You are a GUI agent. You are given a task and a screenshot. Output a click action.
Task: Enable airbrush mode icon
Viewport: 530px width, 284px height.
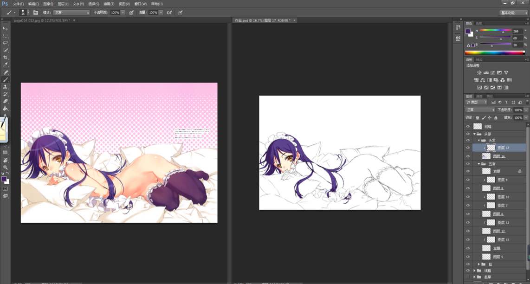point(170,13)
